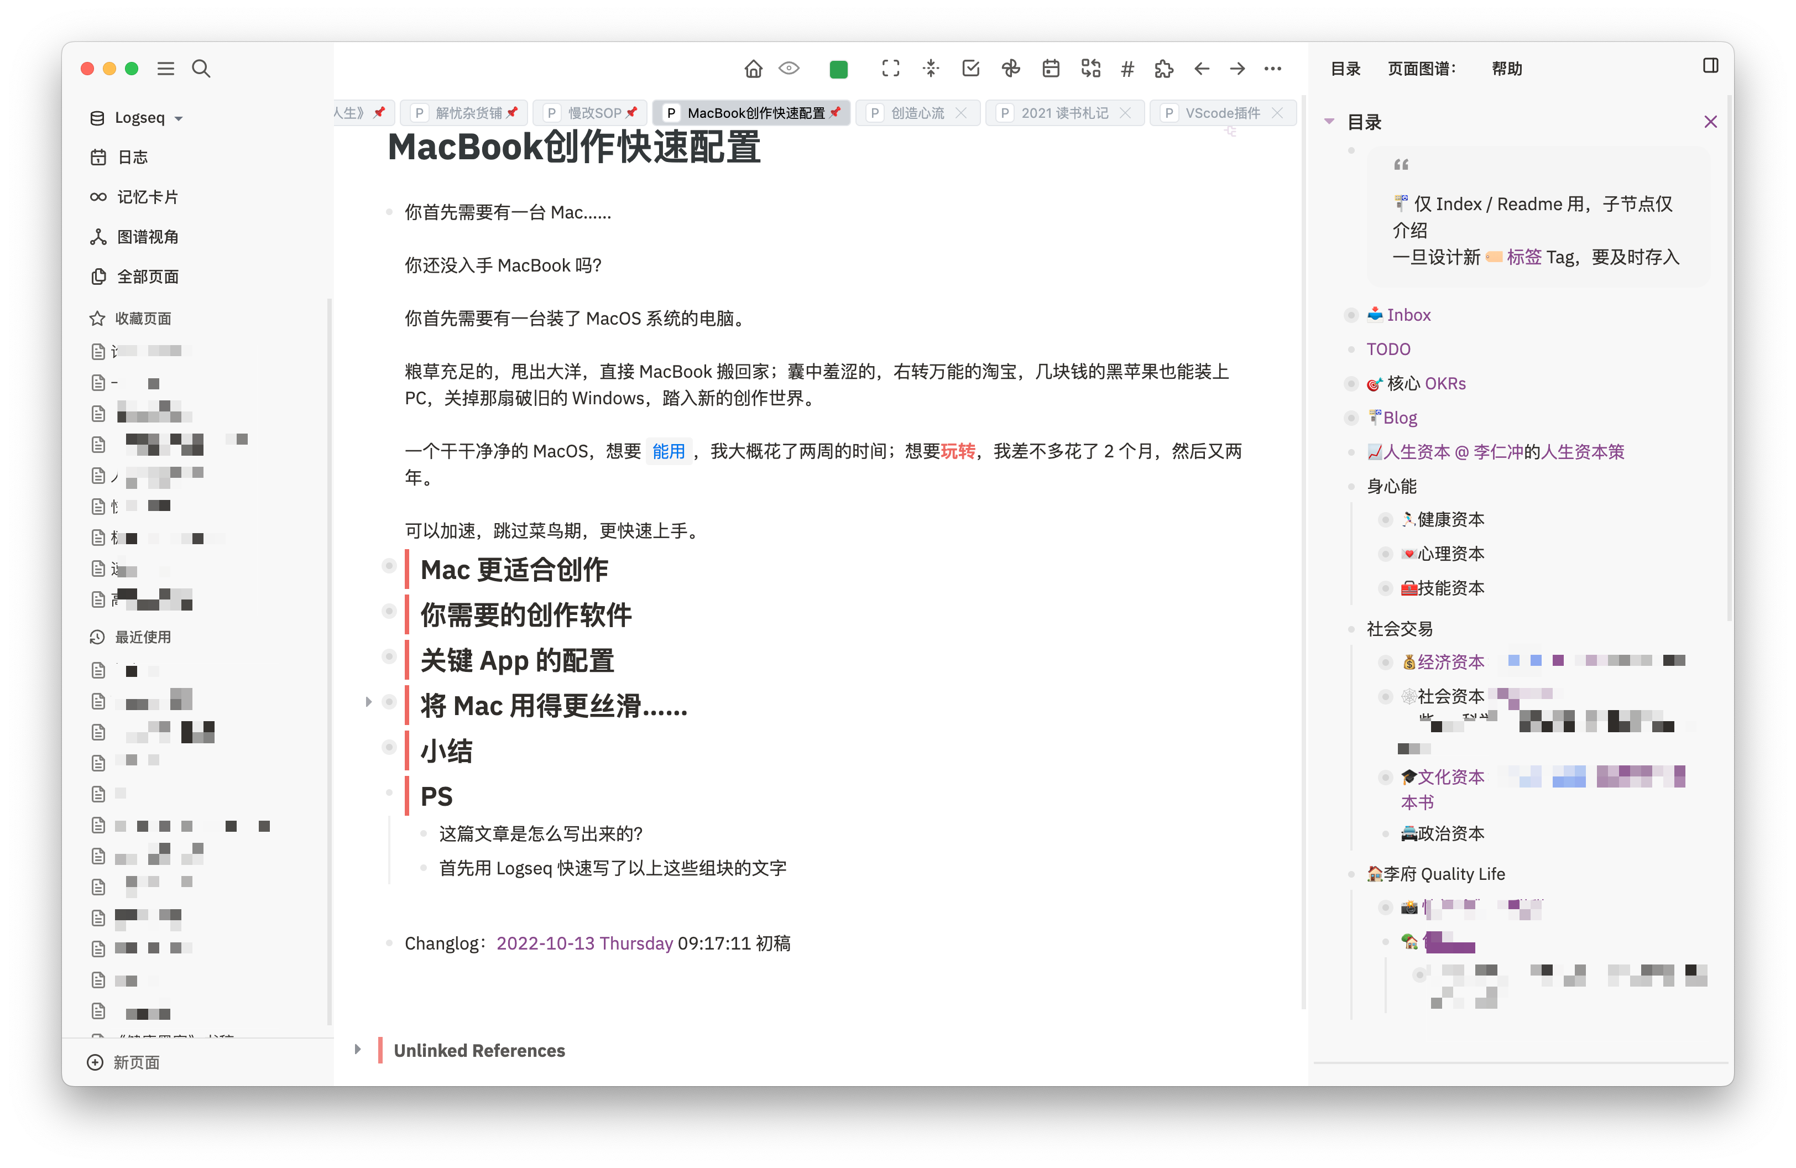
Task: Unpin the 慢改SOP tab pin
Action: pyautogui.click(x=631, y=112)
